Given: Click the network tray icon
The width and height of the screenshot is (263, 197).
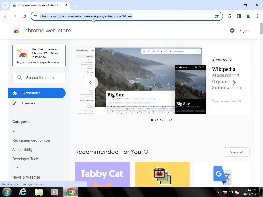Looking at the screenshot, I should coord(231,192).
